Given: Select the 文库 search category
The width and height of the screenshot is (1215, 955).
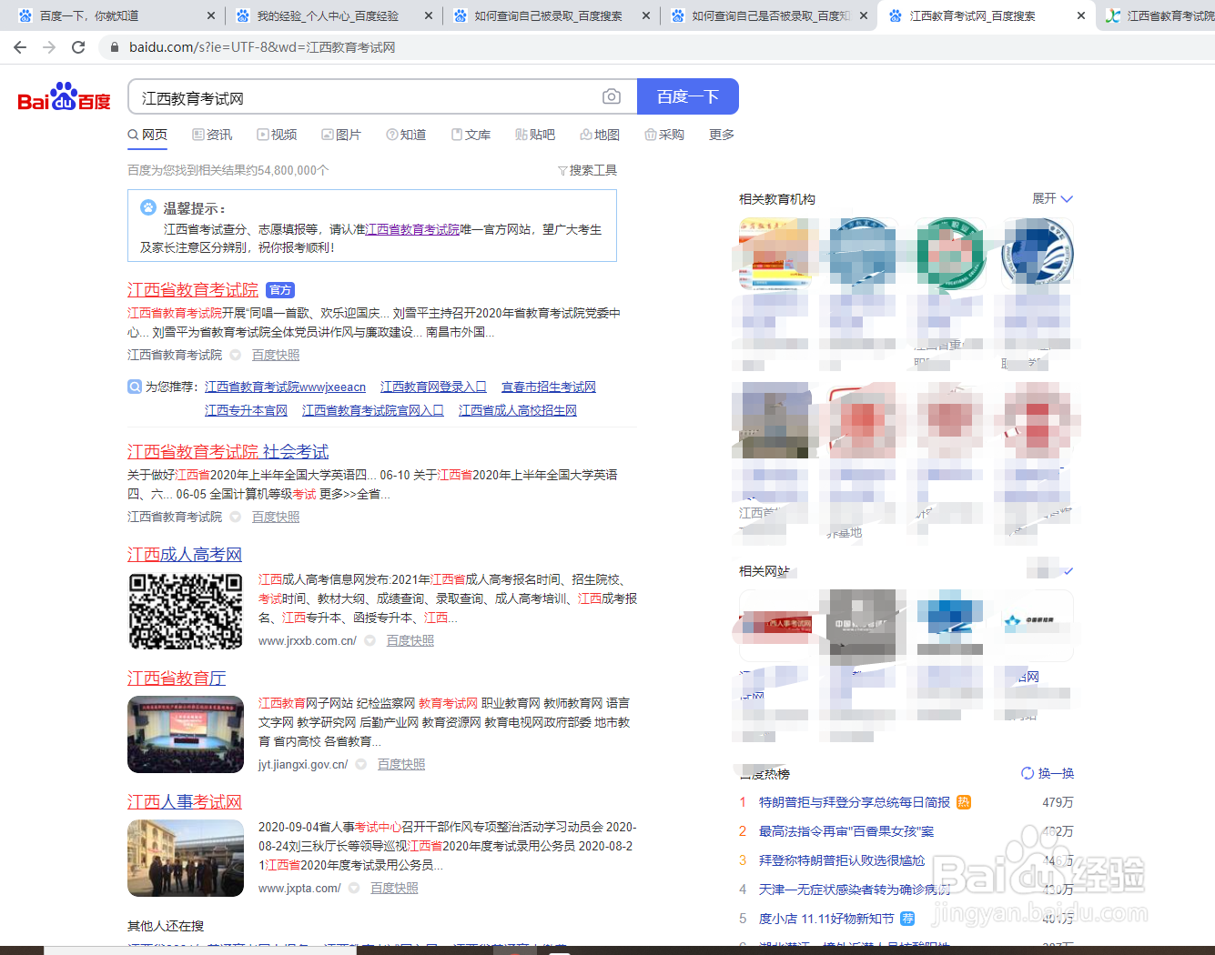Looking at the screenshot, I should coord(471,135).
